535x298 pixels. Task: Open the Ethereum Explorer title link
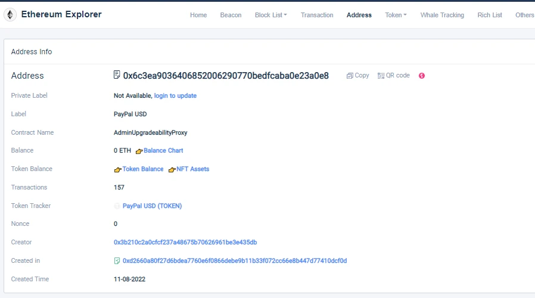pos(61,14)
